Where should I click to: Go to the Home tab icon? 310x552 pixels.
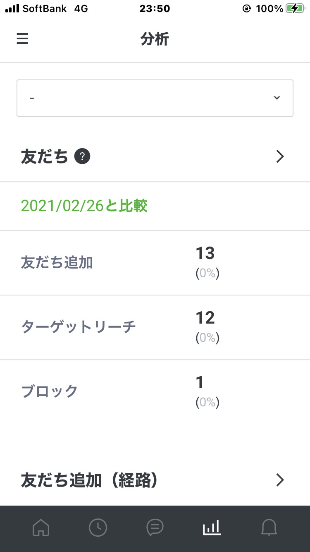[x=41, y=528]
